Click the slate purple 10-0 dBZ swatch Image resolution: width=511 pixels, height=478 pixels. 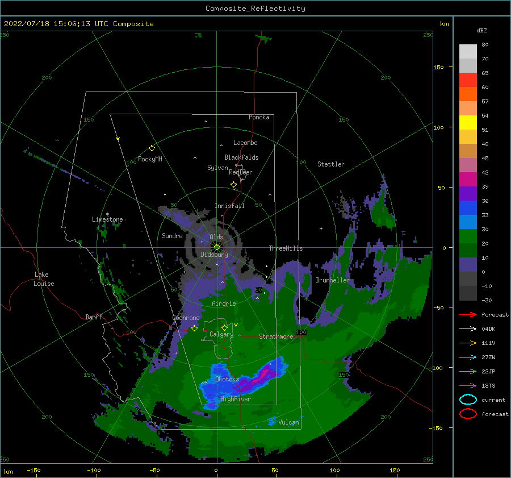click(468, 264)
